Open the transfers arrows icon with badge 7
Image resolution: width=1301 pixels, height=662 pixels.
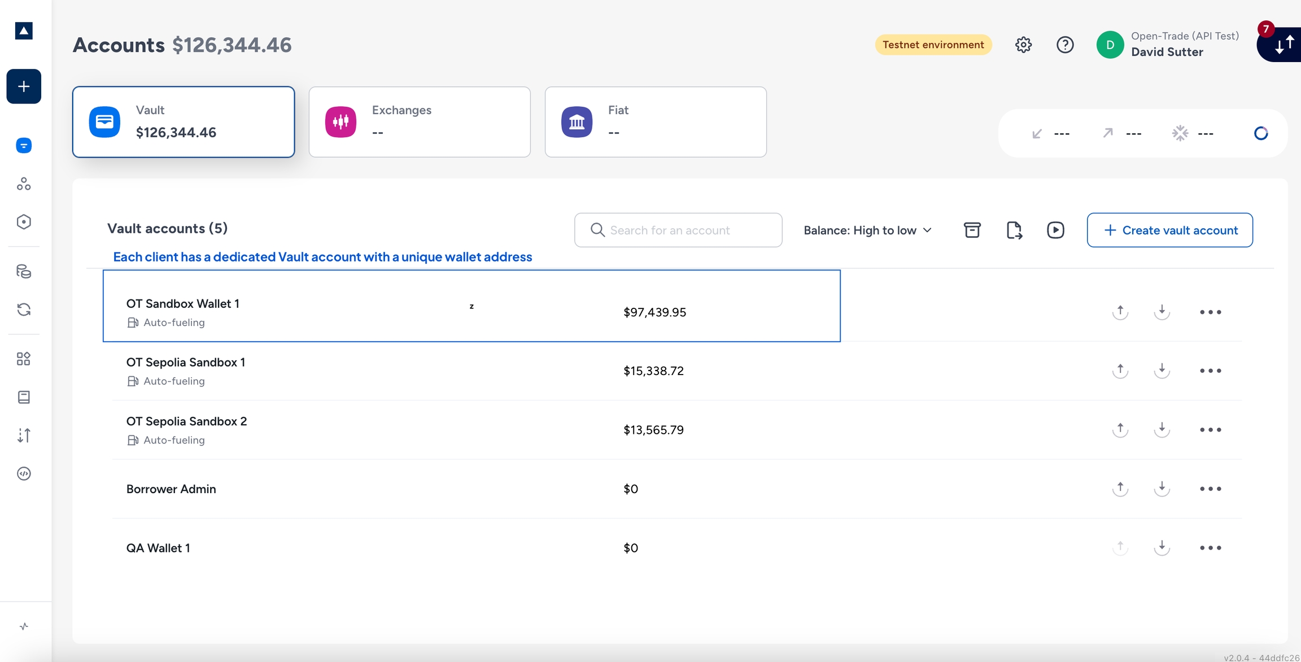pyautogui.click(x=1283, y=45)
